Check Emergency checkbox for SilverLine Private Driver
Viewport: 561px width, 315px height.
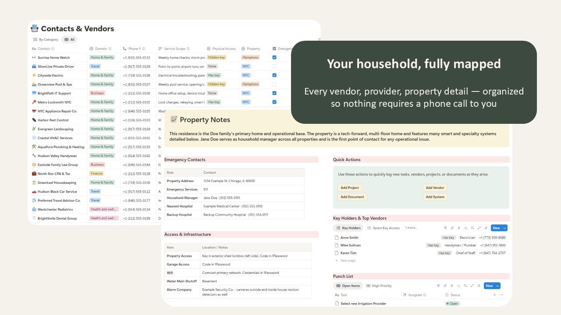pos(274,66)
